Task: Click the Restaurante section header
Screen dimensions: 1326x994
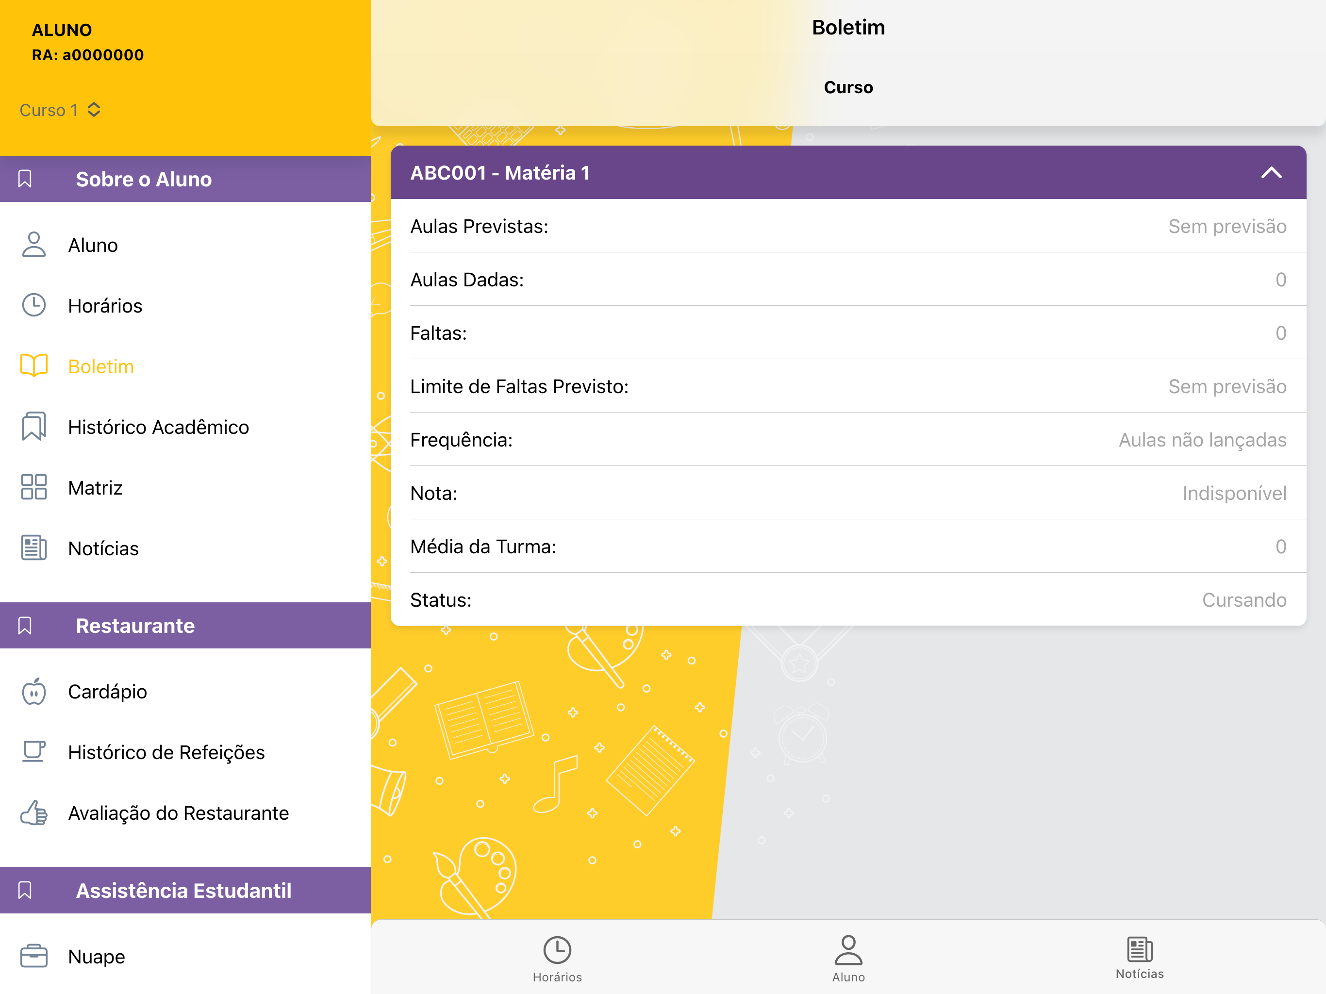Action: [185, 625]
